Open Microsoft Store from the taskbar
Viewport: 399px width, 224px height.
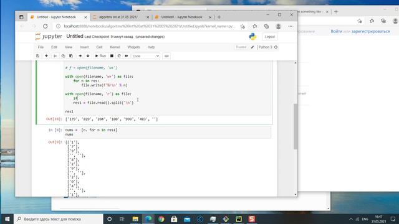click(174, 219)
